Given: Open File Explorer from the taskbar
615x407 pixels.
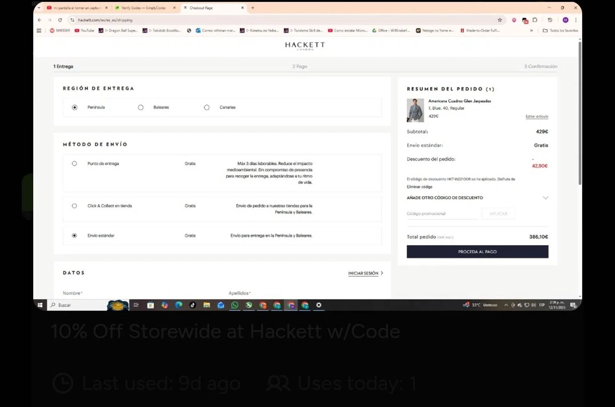Looking at the screenshot, I should point(207,305).
